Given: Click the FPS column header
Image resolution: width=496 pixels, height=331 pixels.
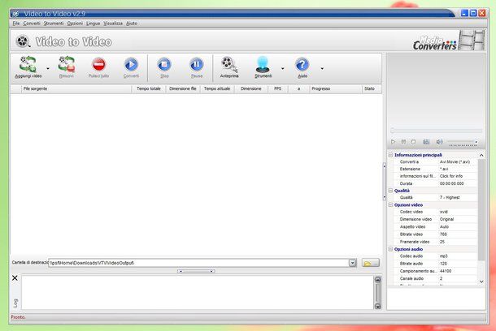Looking at the screenshot, I should pyautogui.click(x=278, y=89).
